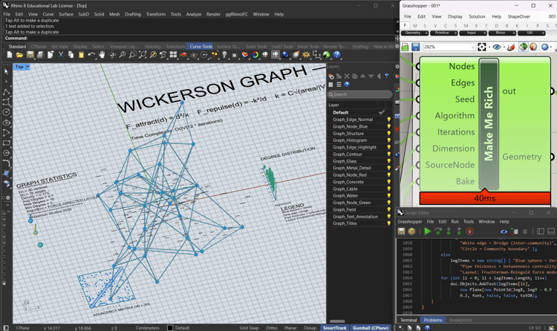
Task: Select the Pan hand tool in Rhino toolbar
Action: [102, 55]
